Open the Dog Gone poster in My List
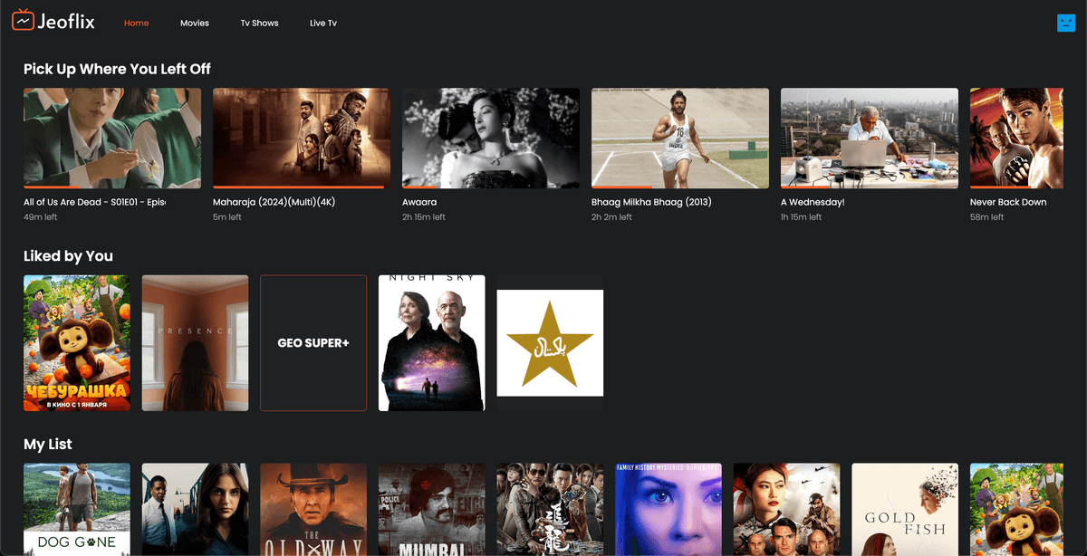 pos(77,509)
